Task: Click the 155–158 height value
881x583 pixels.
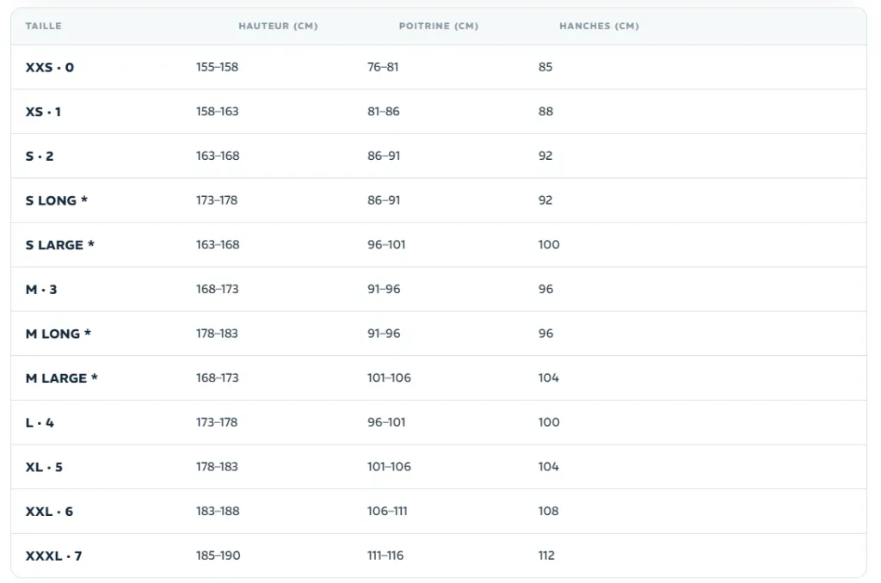Action: click(217, 67)
